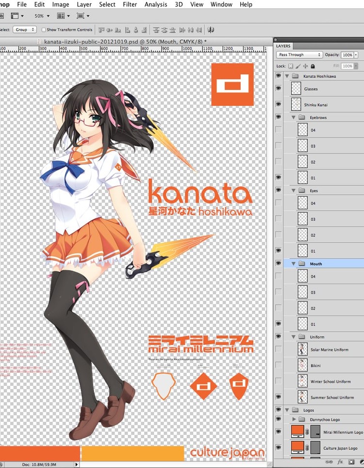The image size is (364, 468).
Task: Open the Pass Through blend mode dropdown
Action: click(299, 55)
